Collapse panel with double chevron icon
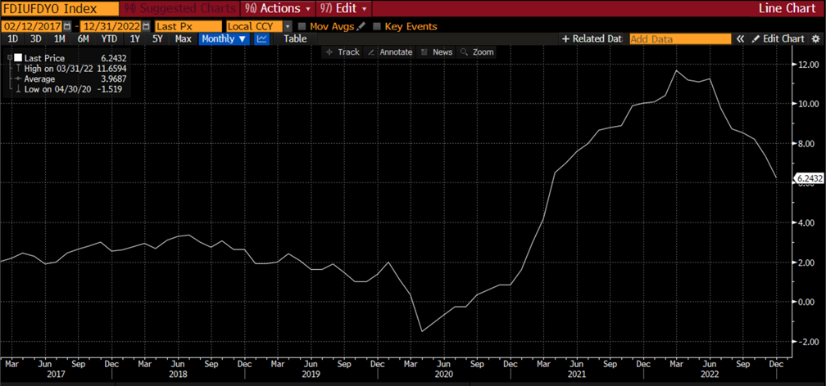This screenshot has height=386, width=826. pyautogui.click(x=740, y=38)
